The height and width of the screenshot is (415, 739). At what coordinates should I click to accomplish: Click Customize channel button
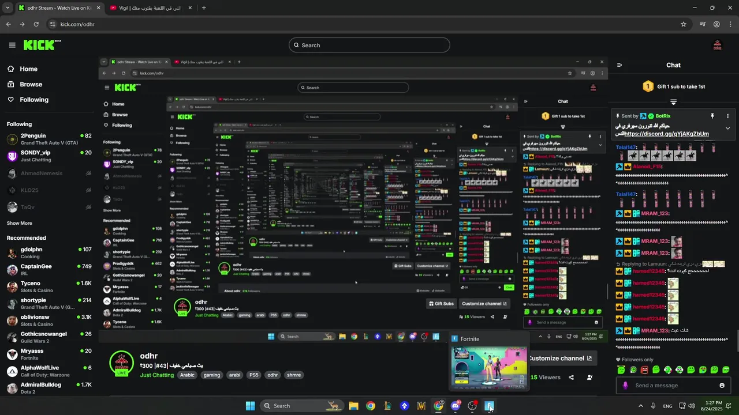[560, 358]
